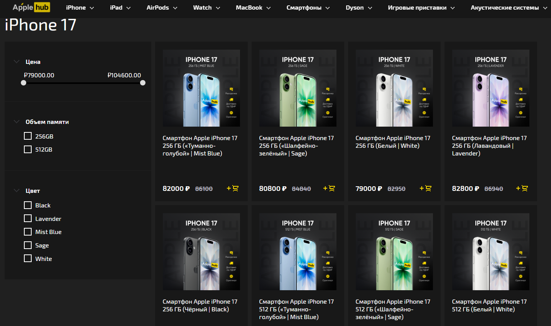
Task: Add Lavender 256 ГБ iPhone to cart
Action: (522, 188)
